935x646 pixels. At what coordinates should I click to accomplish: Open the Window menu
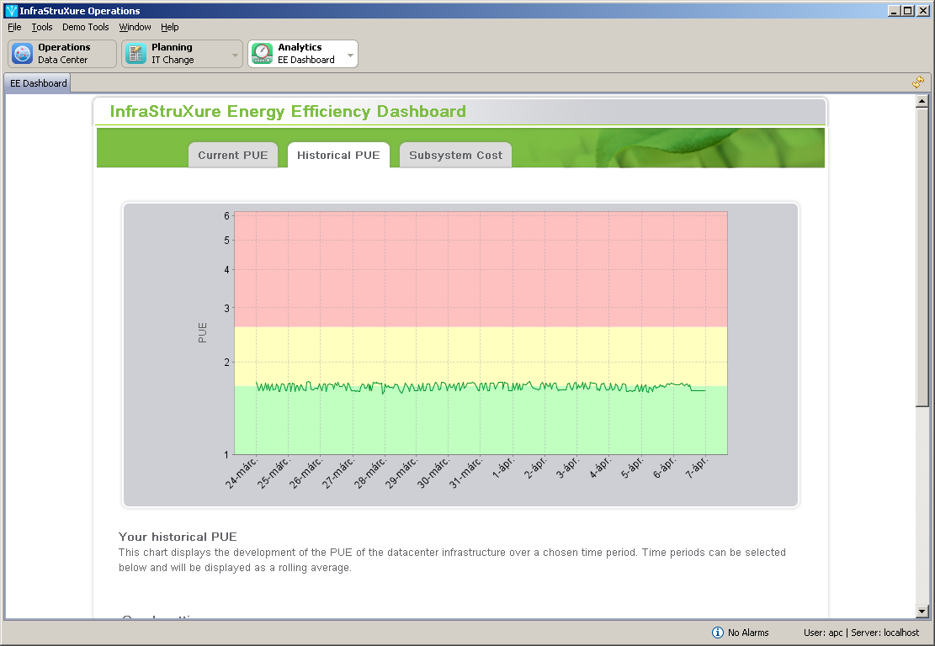[135, 27]
